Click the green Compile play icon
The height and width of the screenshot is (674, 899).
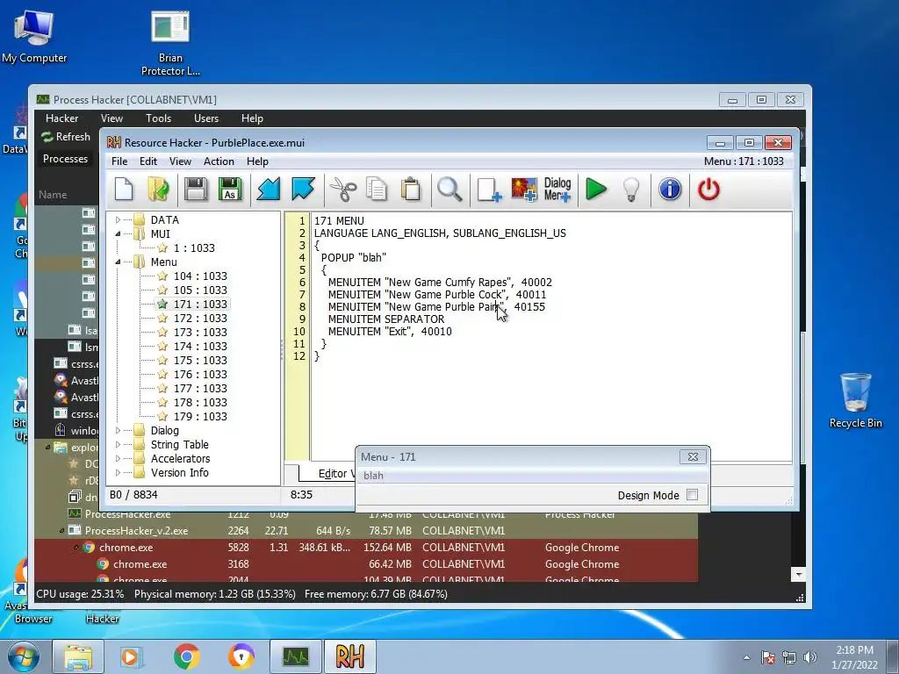tap(596, 190)
